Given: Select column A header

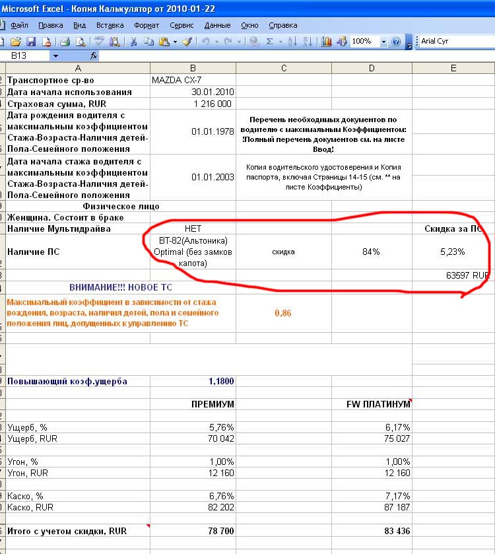Looking at the screenshot, I should pyautogui.click(x=78, y=68).
